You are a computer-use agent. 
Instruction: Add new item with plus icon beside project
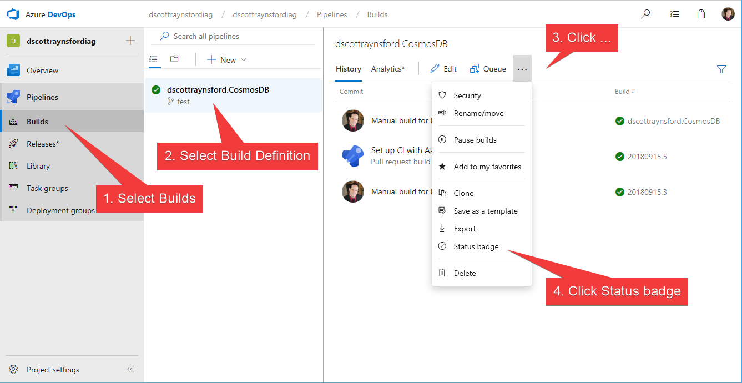130,41
